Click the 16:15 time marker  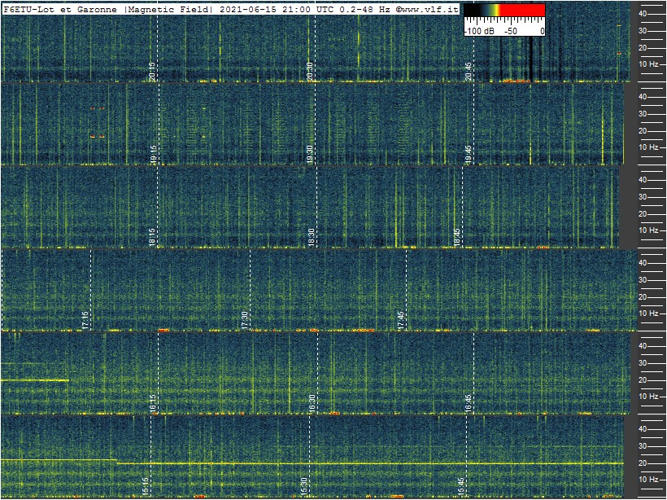click(153, 403)
